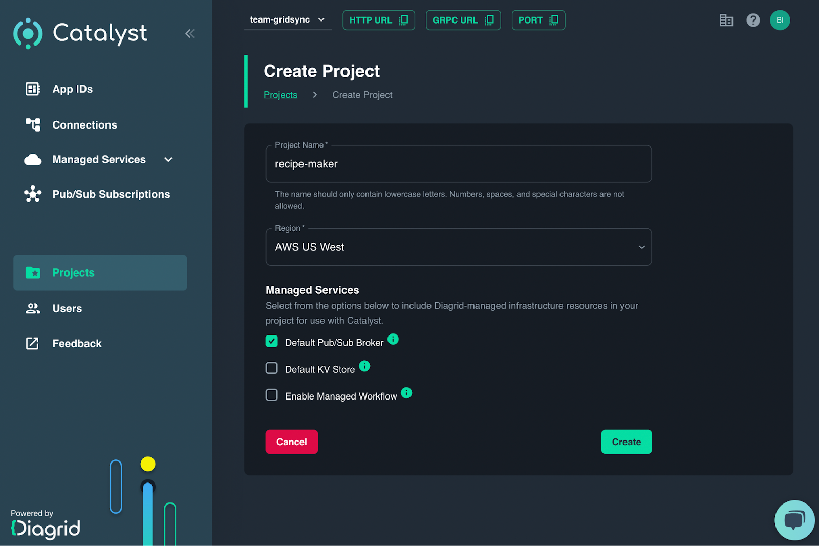Click info icon beside Default Pub/Sub Broker
Image resolution: width=819 pixels, height=546 pixels.
point(393,340)
